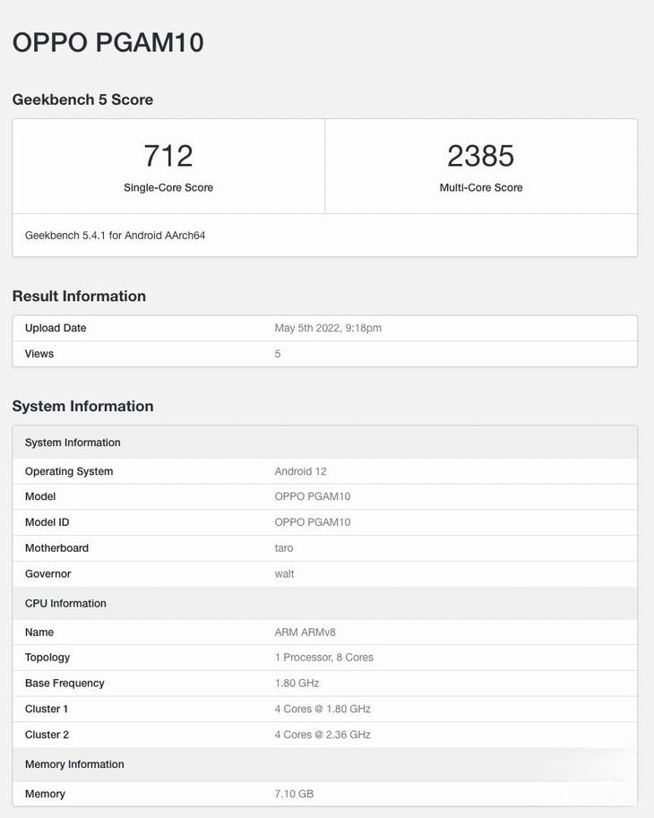This screenshot has height=818, width=654.
Task: Click the Upload Date label
Action: [56, 328]
